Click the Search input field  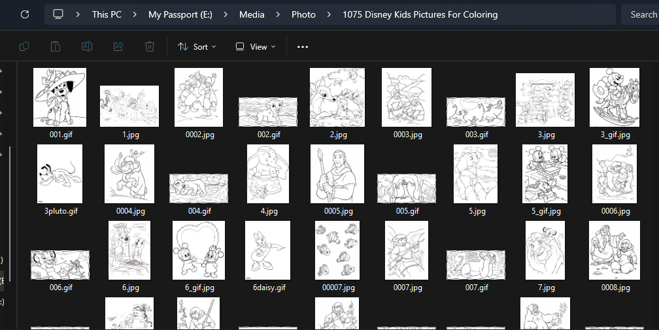click(642, 14)
